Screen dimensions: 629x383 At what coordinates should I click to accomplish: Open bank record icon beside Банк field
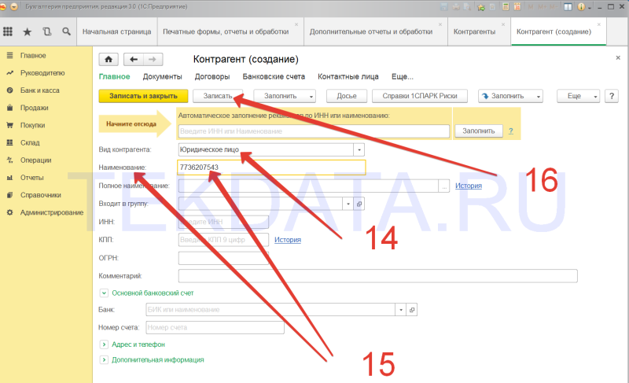[x=411, y=310]
